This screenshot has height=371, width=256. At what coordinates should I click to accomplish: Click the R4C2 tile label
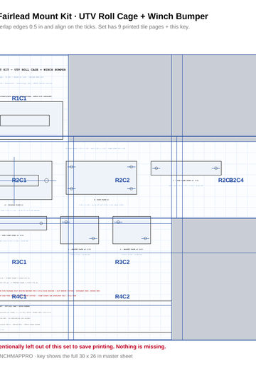click(x=122, y=297)
